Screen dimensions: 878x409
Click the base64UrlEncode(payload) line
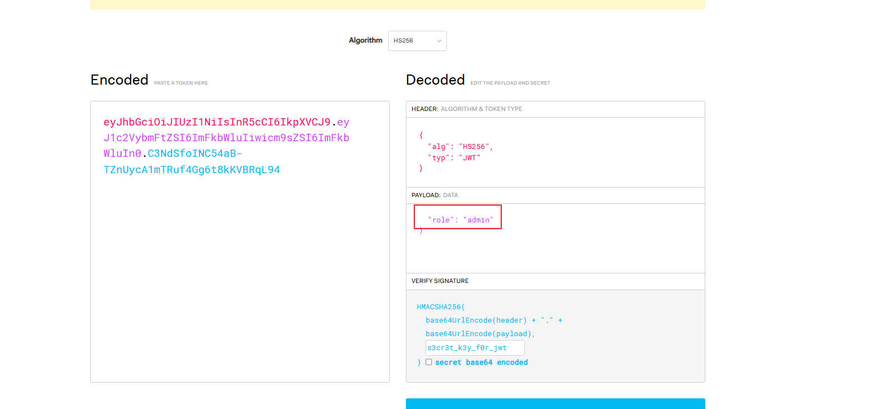coord(480,334)
